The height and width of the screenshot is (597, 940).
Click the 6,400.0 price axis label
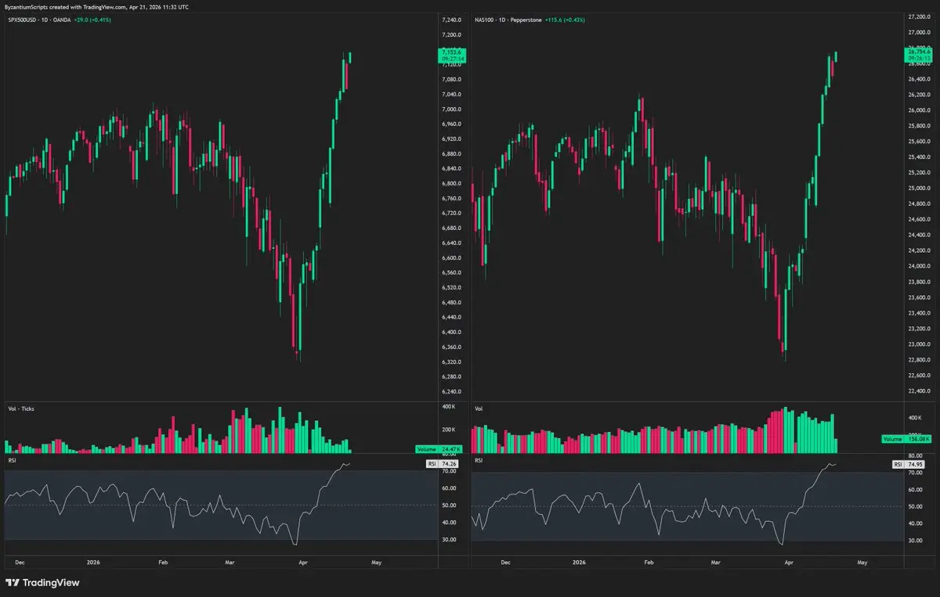click(450, 333)
